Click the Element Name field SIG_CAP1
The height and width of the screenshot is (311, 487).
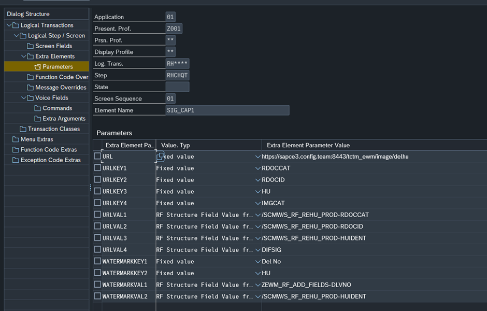coord(227,110)
